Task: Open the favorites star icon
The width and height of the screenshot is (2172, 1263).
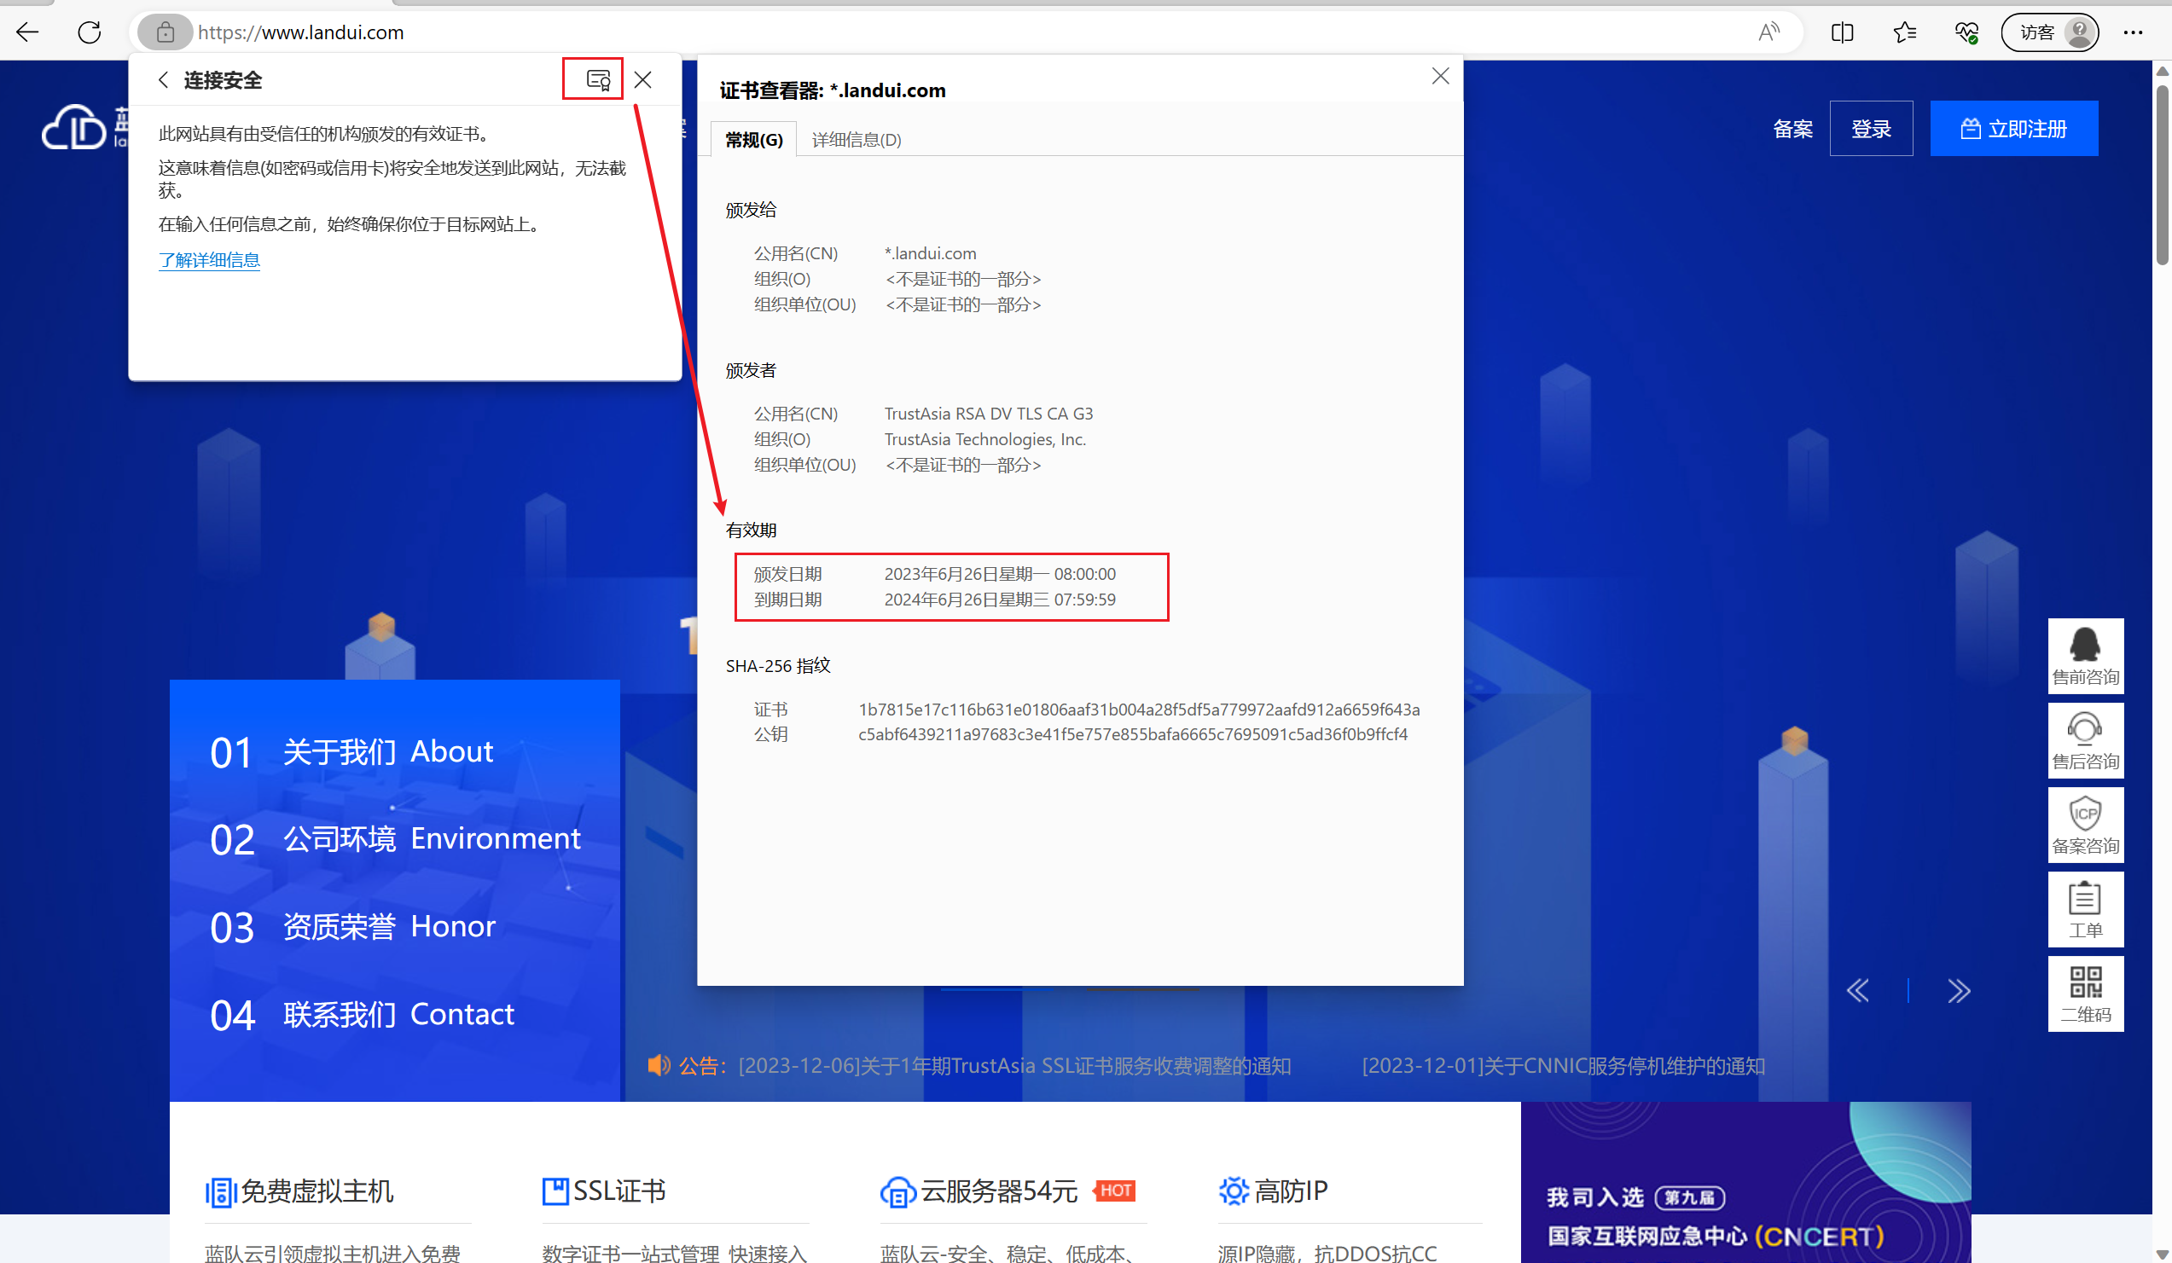Action: 1905,32
